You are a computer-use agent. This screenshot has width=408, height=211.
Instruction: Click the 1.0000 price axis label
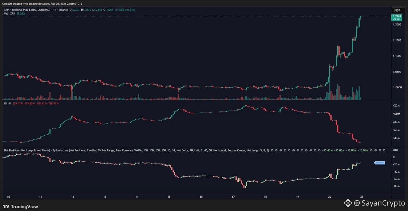pos(397,87)
